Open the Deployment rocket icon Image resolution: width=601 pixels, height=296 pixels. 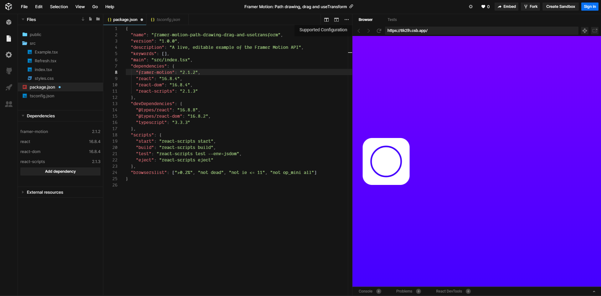(9, 87)
